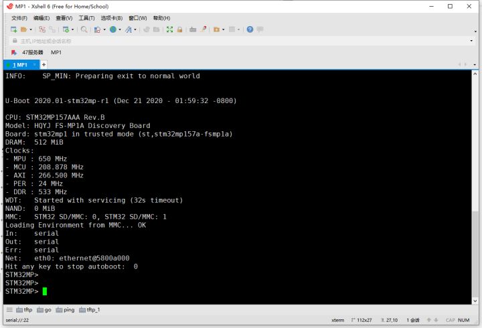Open the Color Scheme dropdown arrow
482x328 pixels.
click(104, 29)
